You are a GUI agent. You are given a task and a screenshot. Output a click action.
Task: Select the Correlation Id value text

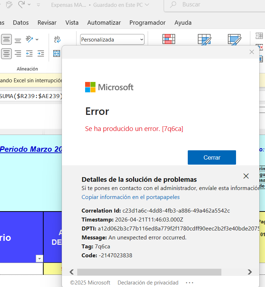(x=176, y=210)
